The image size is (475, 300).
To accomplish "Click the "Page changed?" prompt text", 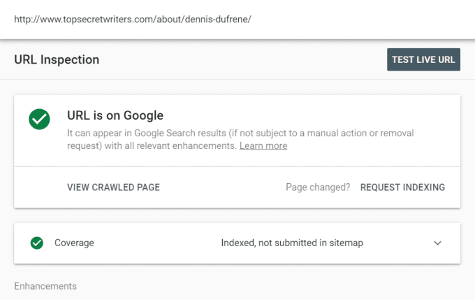I will pyautogui.click(x=318, y=187).
